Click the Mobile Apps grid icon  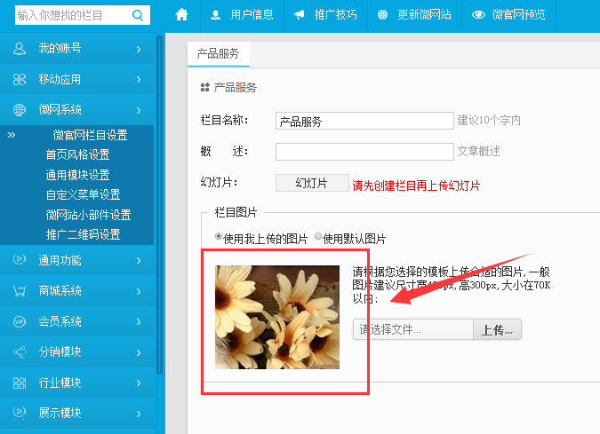click(x=20, y=80)
